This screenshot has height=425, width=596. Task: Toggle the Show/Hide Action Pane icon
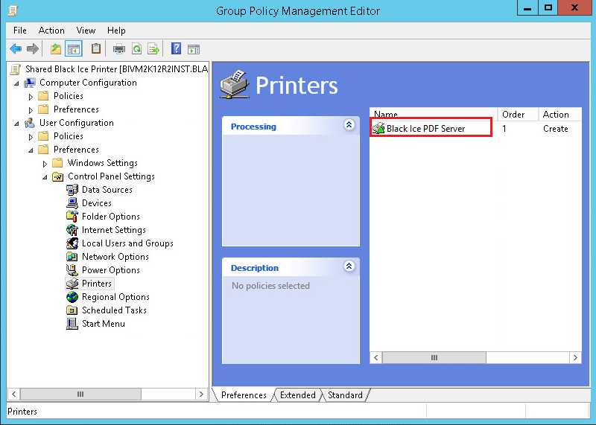(194, 49)
